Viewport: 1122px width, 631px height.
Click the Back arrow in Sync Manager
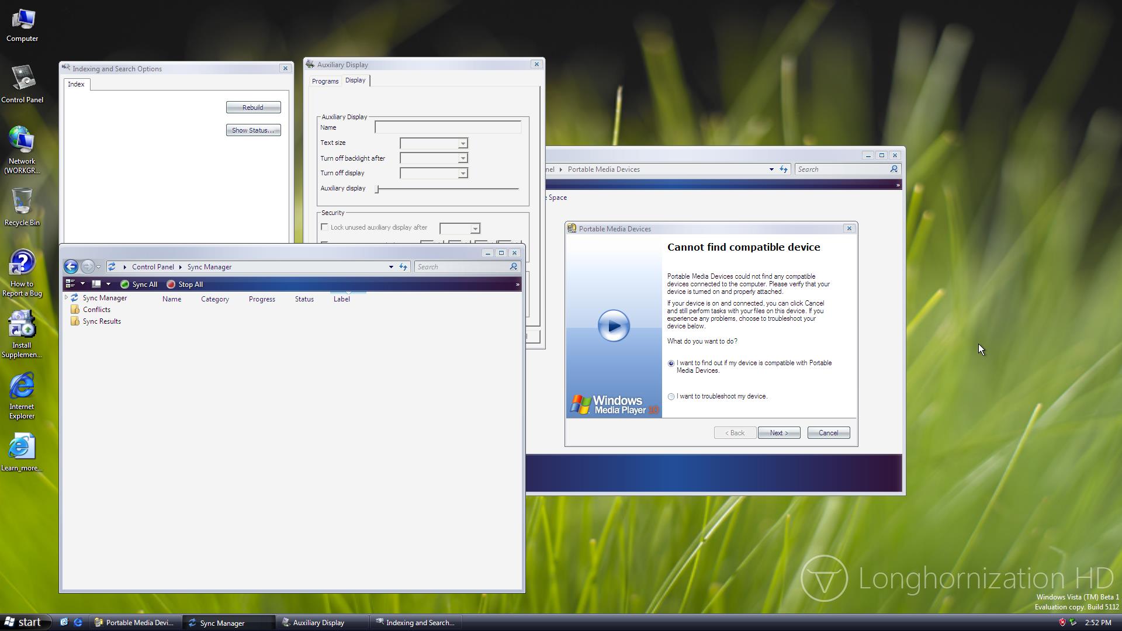point(71,267)
